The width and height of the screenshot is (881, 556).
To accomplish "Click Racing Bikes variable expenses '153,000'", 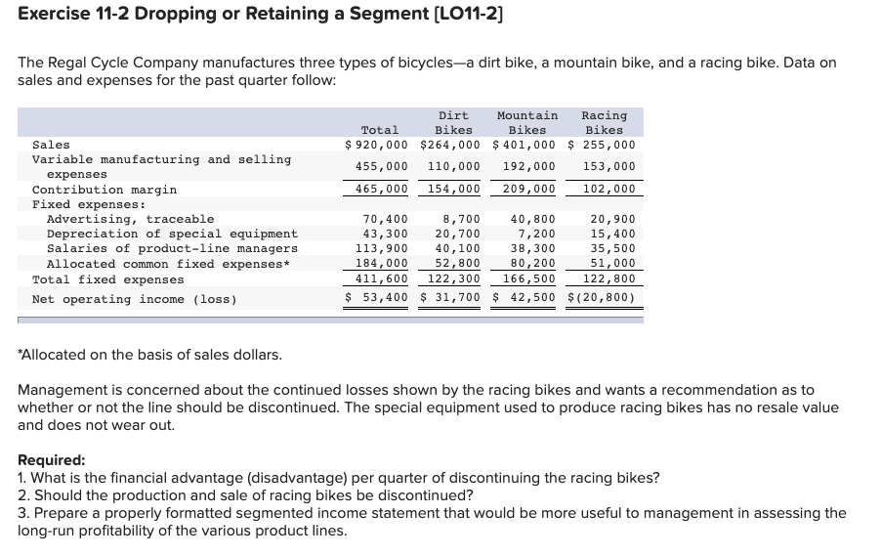I will coord(609,166).
